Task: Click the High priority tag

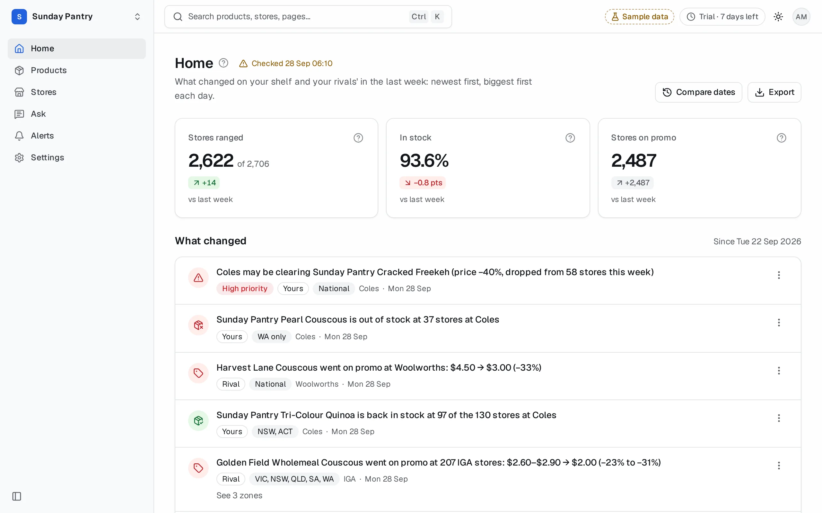Action: coord(245,289)
